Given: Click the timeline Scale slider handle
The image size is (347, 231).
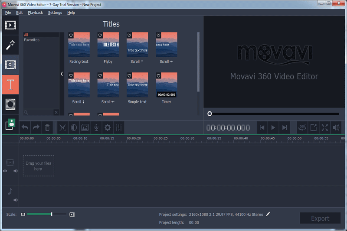Looking at the screenshot, I should click(x=52, y=214).
